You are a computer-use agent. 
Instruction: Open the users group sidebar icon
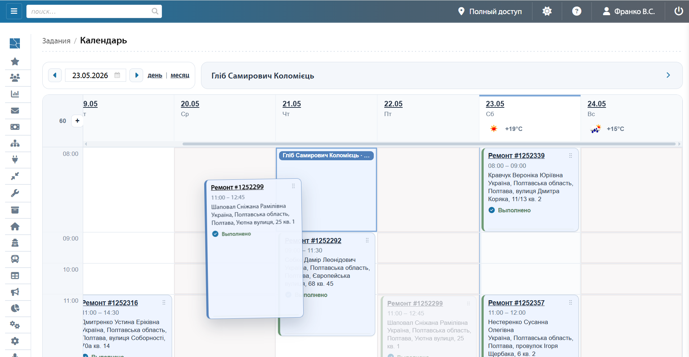tap(15, 77)
